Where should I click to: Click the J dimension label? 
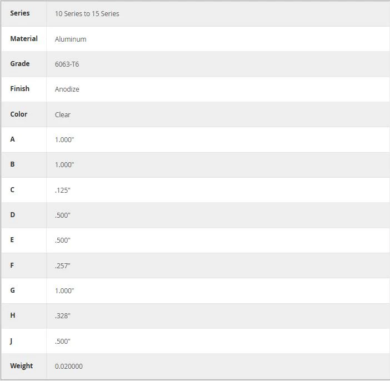tap(11, 341)
